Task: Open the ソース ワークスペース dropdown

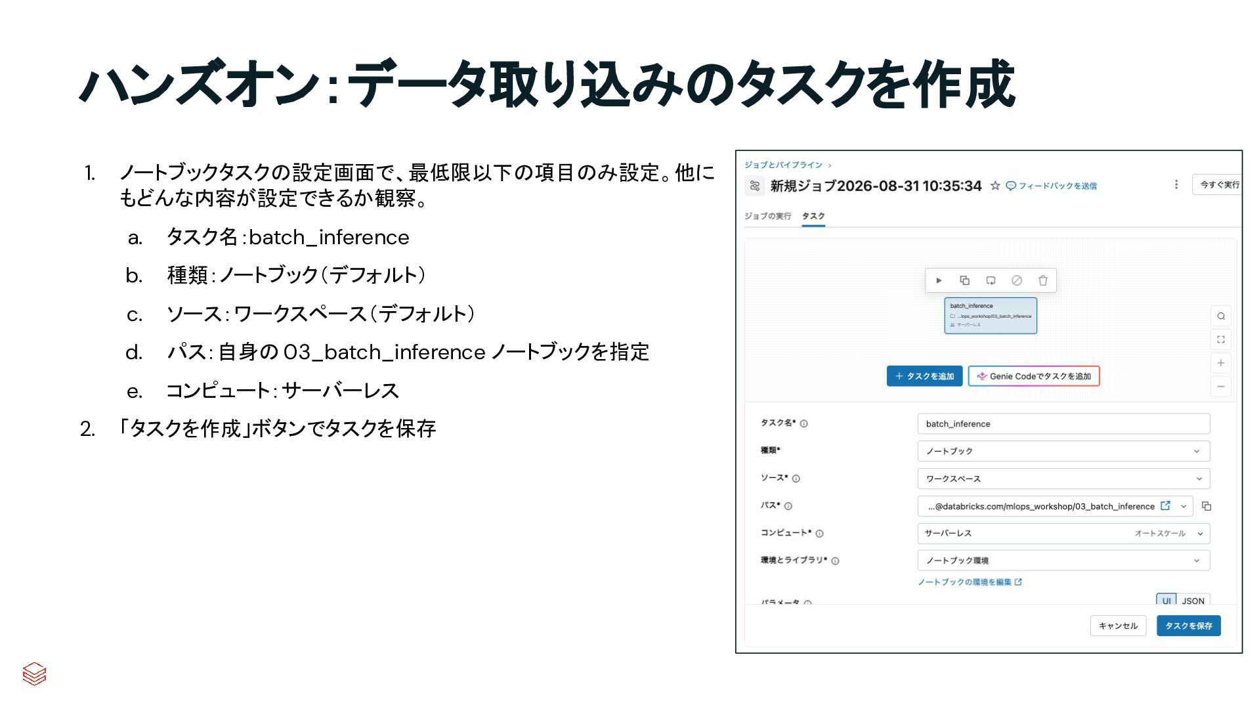Action: pyautogui.click(x=1063, y=479)
